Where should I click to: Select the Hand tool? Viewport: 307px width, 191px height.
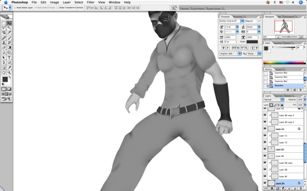[x=4, y=72]
